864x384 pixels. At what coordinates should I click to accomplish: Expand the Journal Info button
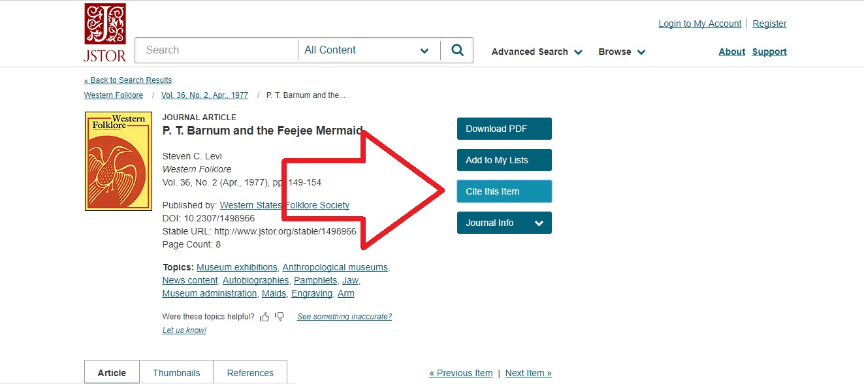(504, 223)
